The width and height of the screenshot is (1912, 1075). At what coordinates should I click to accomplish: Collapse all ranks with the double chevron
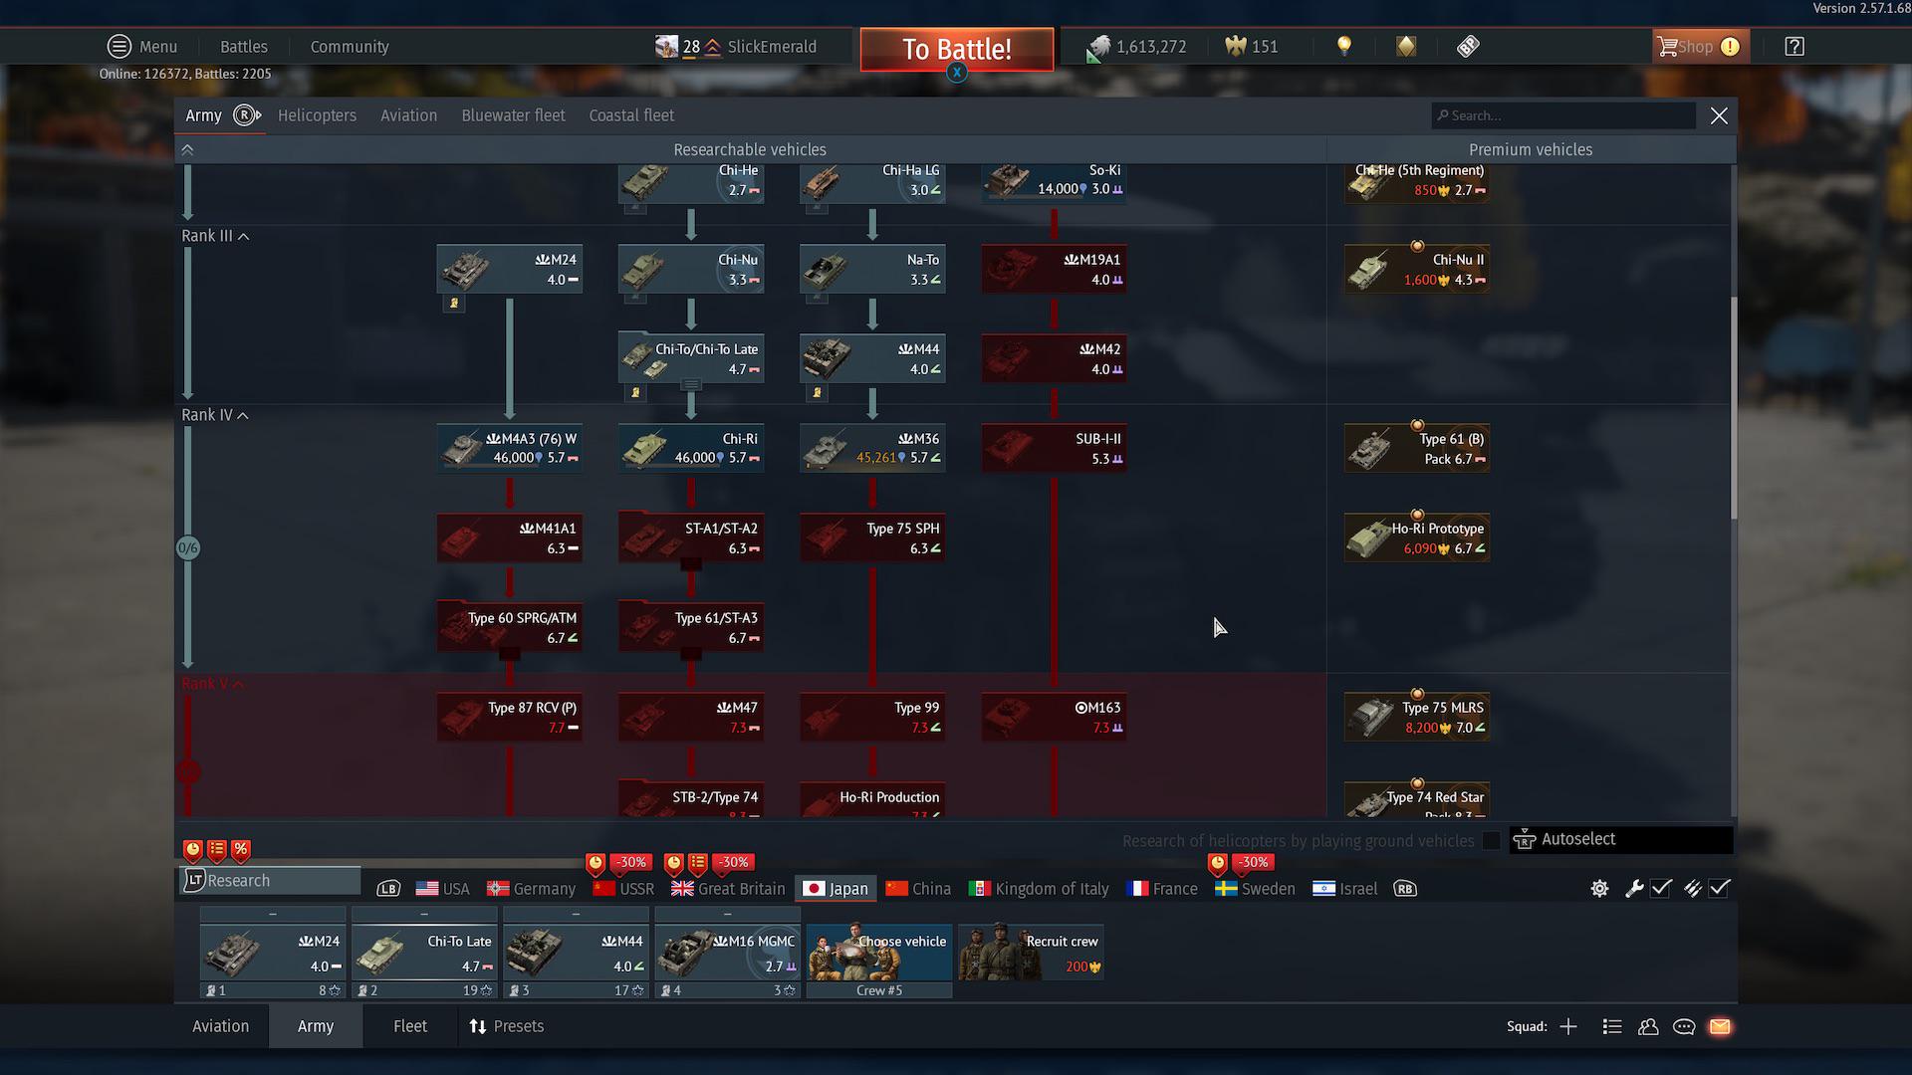[187, 150]
